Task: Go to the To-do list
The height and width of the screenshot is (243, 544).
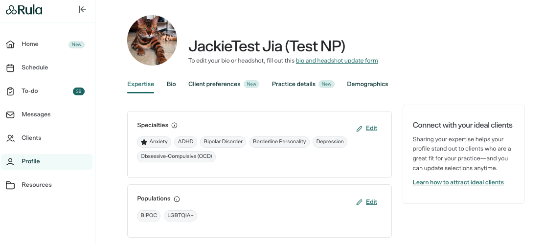Action: tap(47, 91)
